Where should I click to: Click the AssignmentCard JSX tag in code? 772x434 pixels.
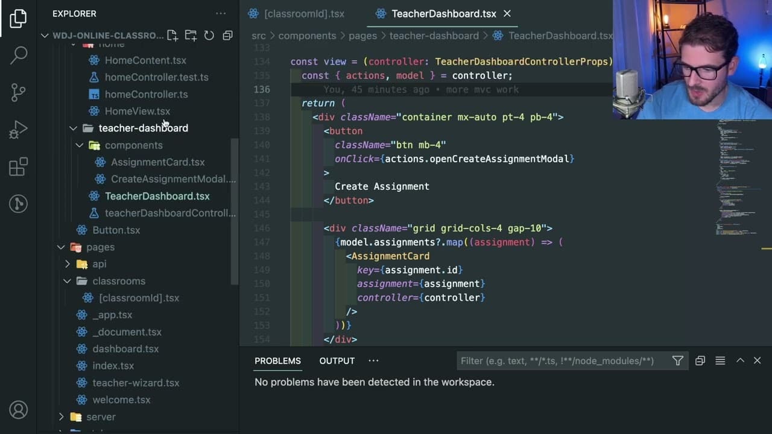coord(390,256)
